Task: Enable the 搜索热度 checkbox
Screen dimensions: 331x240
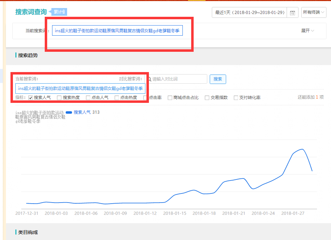Action: click(59, 98)
